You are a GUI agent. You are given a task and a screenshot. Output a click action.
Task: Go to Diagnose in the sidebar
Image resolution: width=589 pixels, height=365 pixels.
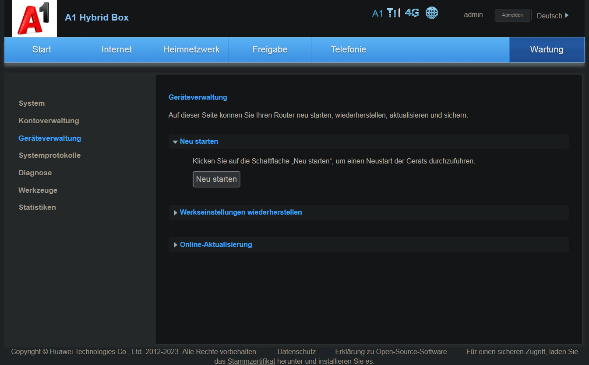point(35,173)
